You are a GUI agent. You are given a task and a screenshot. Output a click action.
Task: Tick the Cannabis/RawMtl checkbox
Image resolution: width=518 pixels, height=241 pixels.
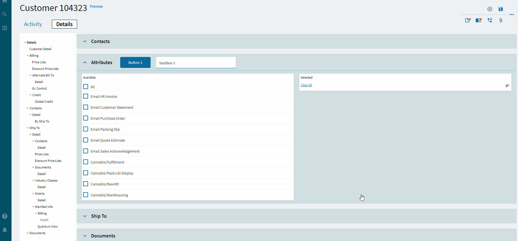(86, 184)
